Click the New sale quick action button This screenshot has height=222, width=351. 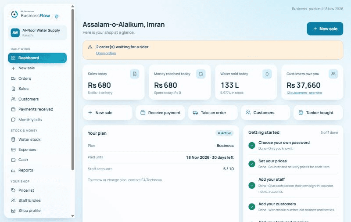point(107,113)
